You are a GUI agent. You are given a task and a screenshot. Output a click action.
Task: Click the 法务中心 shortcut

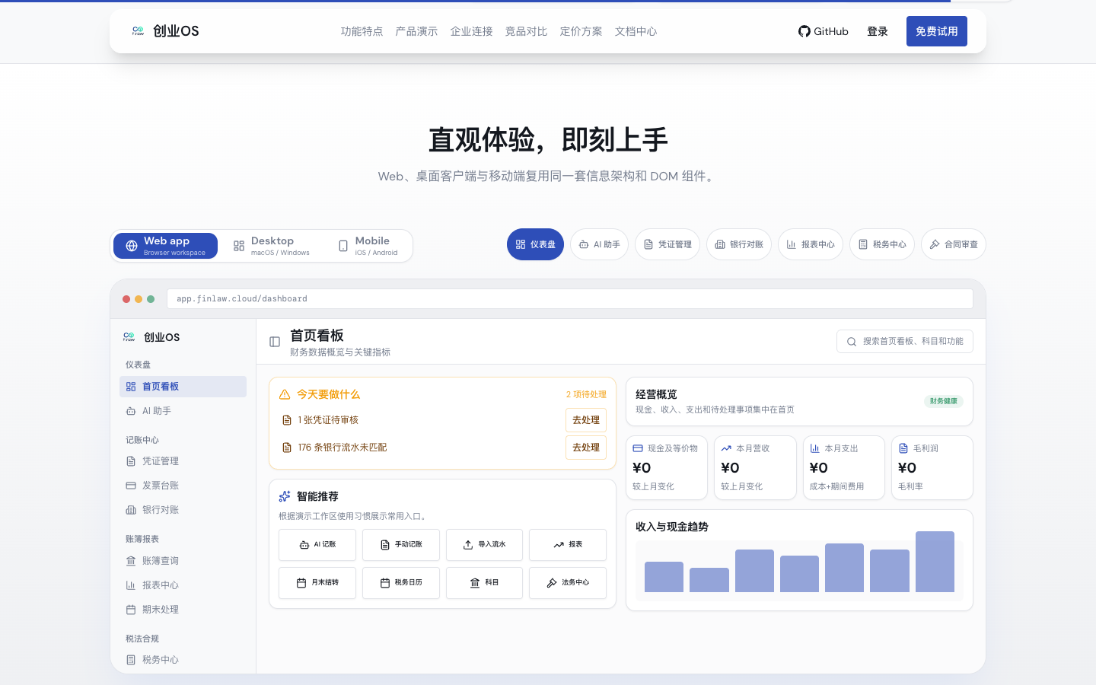[568, 583]
